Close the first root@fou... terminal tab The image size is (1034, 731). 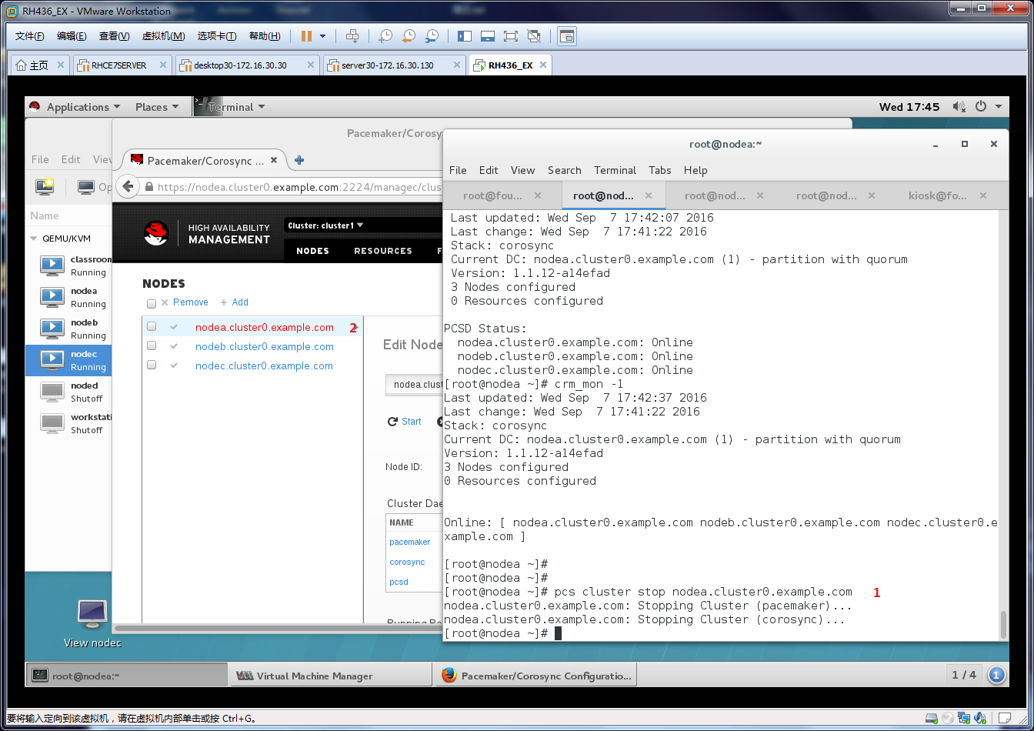pos(538,195)
